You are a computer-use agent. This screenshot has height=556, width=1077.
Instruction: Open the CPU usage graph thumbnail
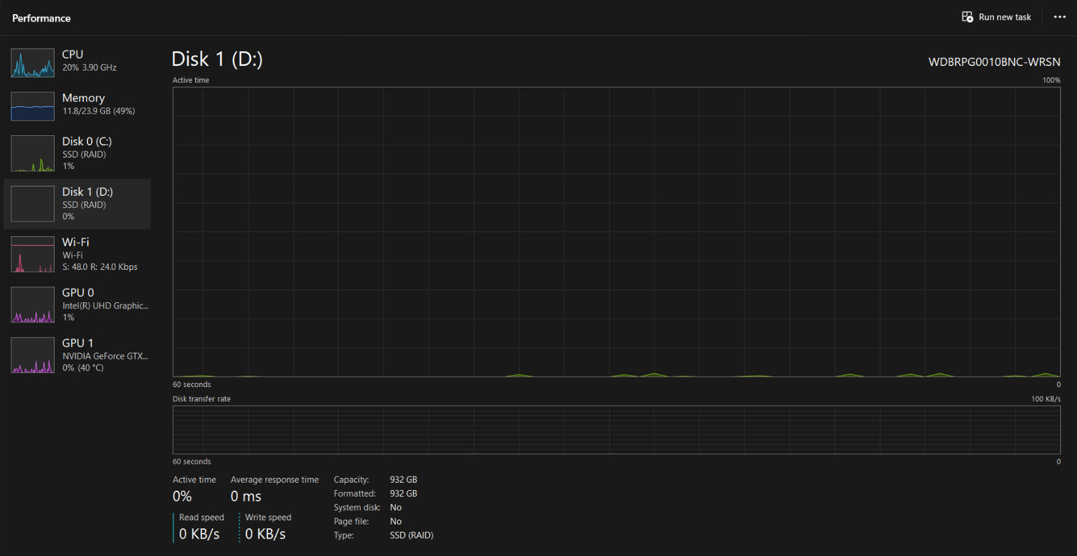pos(32,63)
